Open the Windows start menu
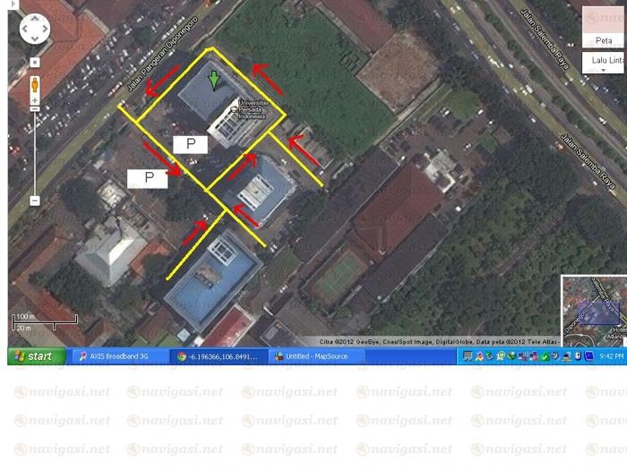627x470 pixels. 36,356
